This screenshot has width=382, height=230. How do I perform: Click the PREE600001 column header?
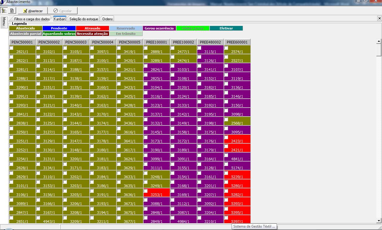pos(237,42)
